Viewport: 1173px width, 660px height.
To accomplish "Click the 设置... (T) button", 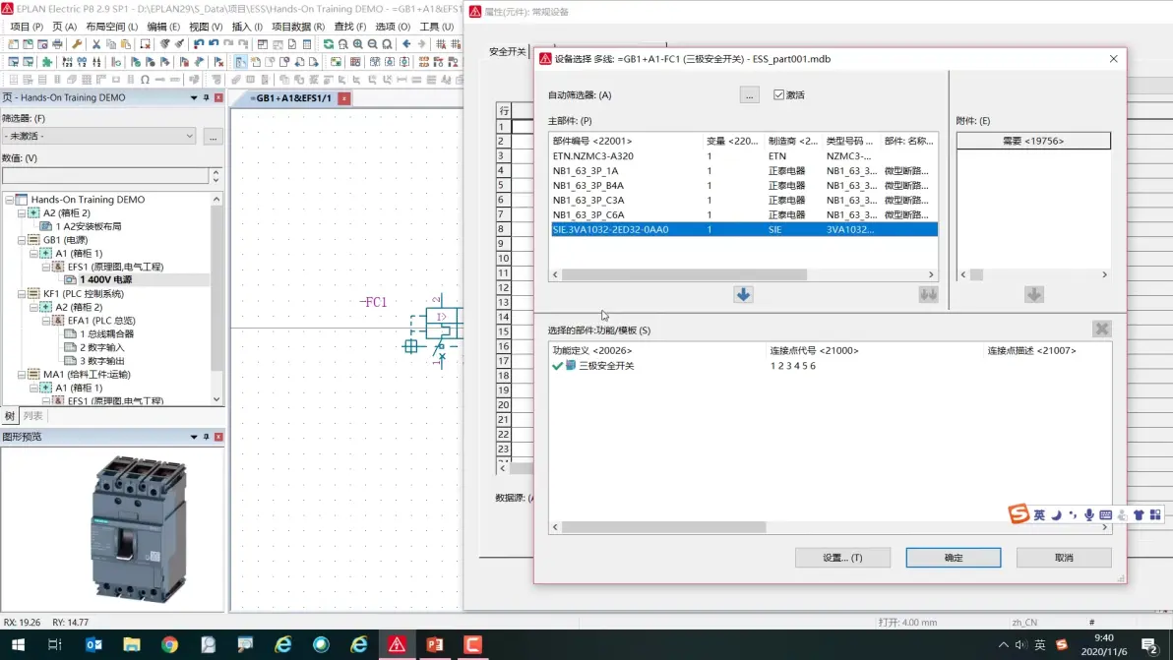I will pos(842,558).
